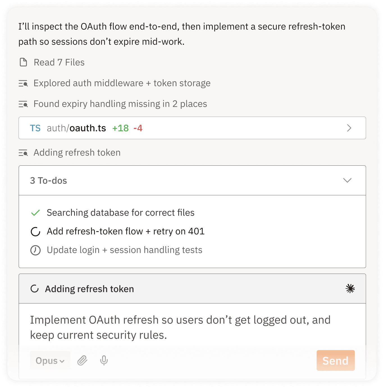Click the spinner icon next to 'Adding refresh token' header

pos(35,288)
